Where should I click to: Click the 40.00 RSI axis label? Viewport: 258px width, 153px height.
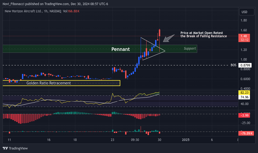click(244, 104)
